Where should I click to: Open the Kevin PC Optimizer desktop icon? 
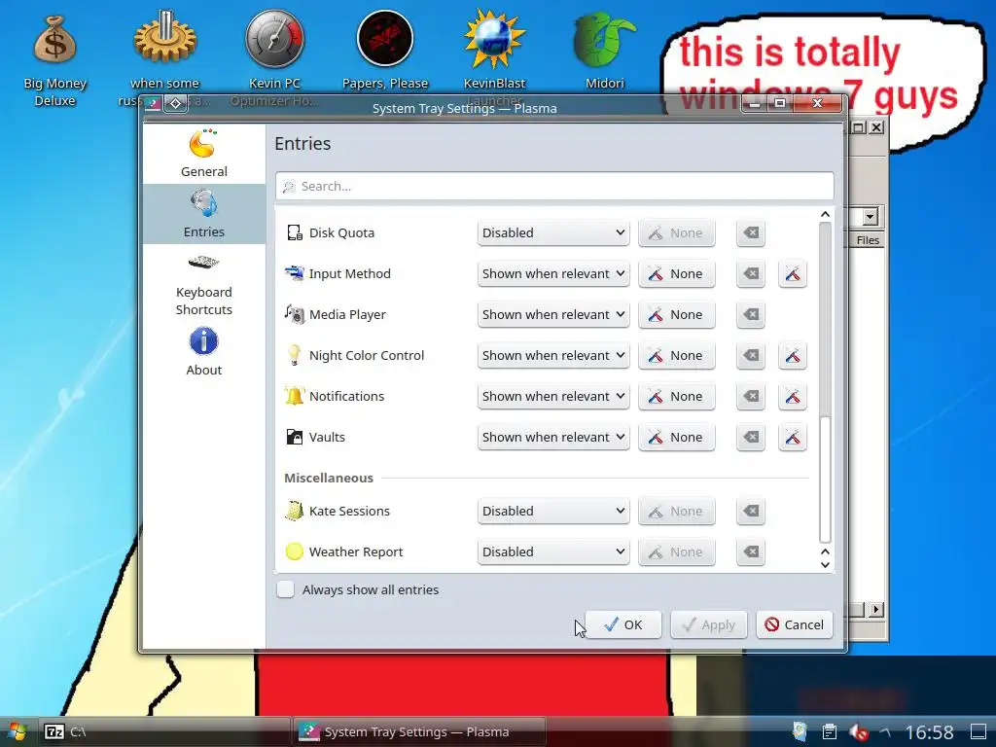pos(274,57)
